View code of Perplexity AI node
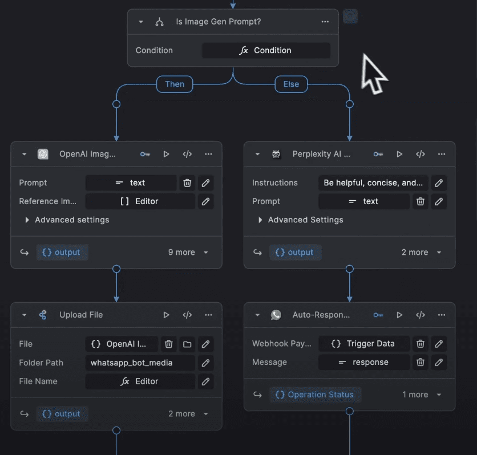This screenshot has width=477, height=455. pyautogui.click(x=421, y=154)
